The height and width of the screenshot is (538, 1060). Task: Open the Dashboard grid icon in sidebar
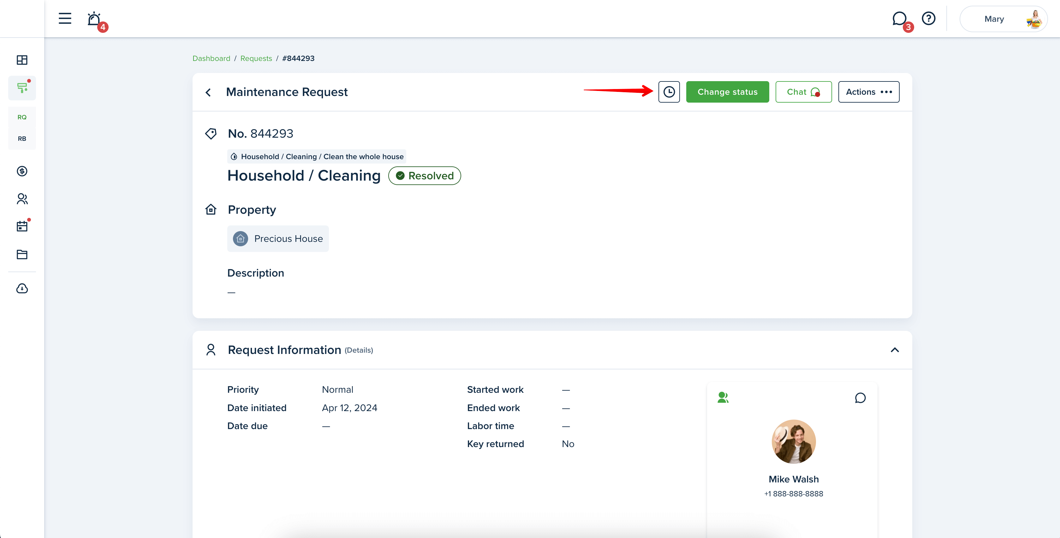22,60
